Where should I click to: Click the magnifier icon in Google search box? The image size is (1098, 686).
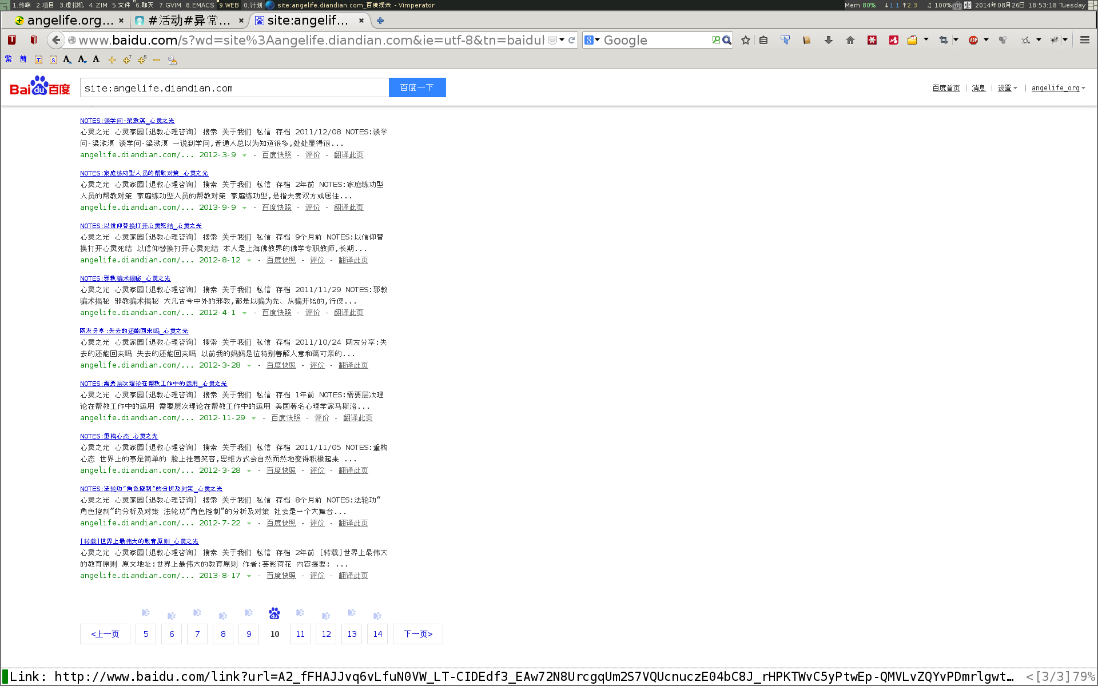tap(727, 40)
